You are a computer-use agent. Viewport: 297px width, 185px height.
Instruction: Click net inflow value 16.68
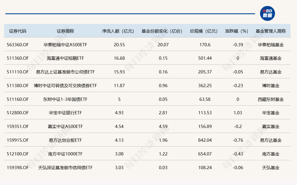pyautogui.click(x=119, y=58)
